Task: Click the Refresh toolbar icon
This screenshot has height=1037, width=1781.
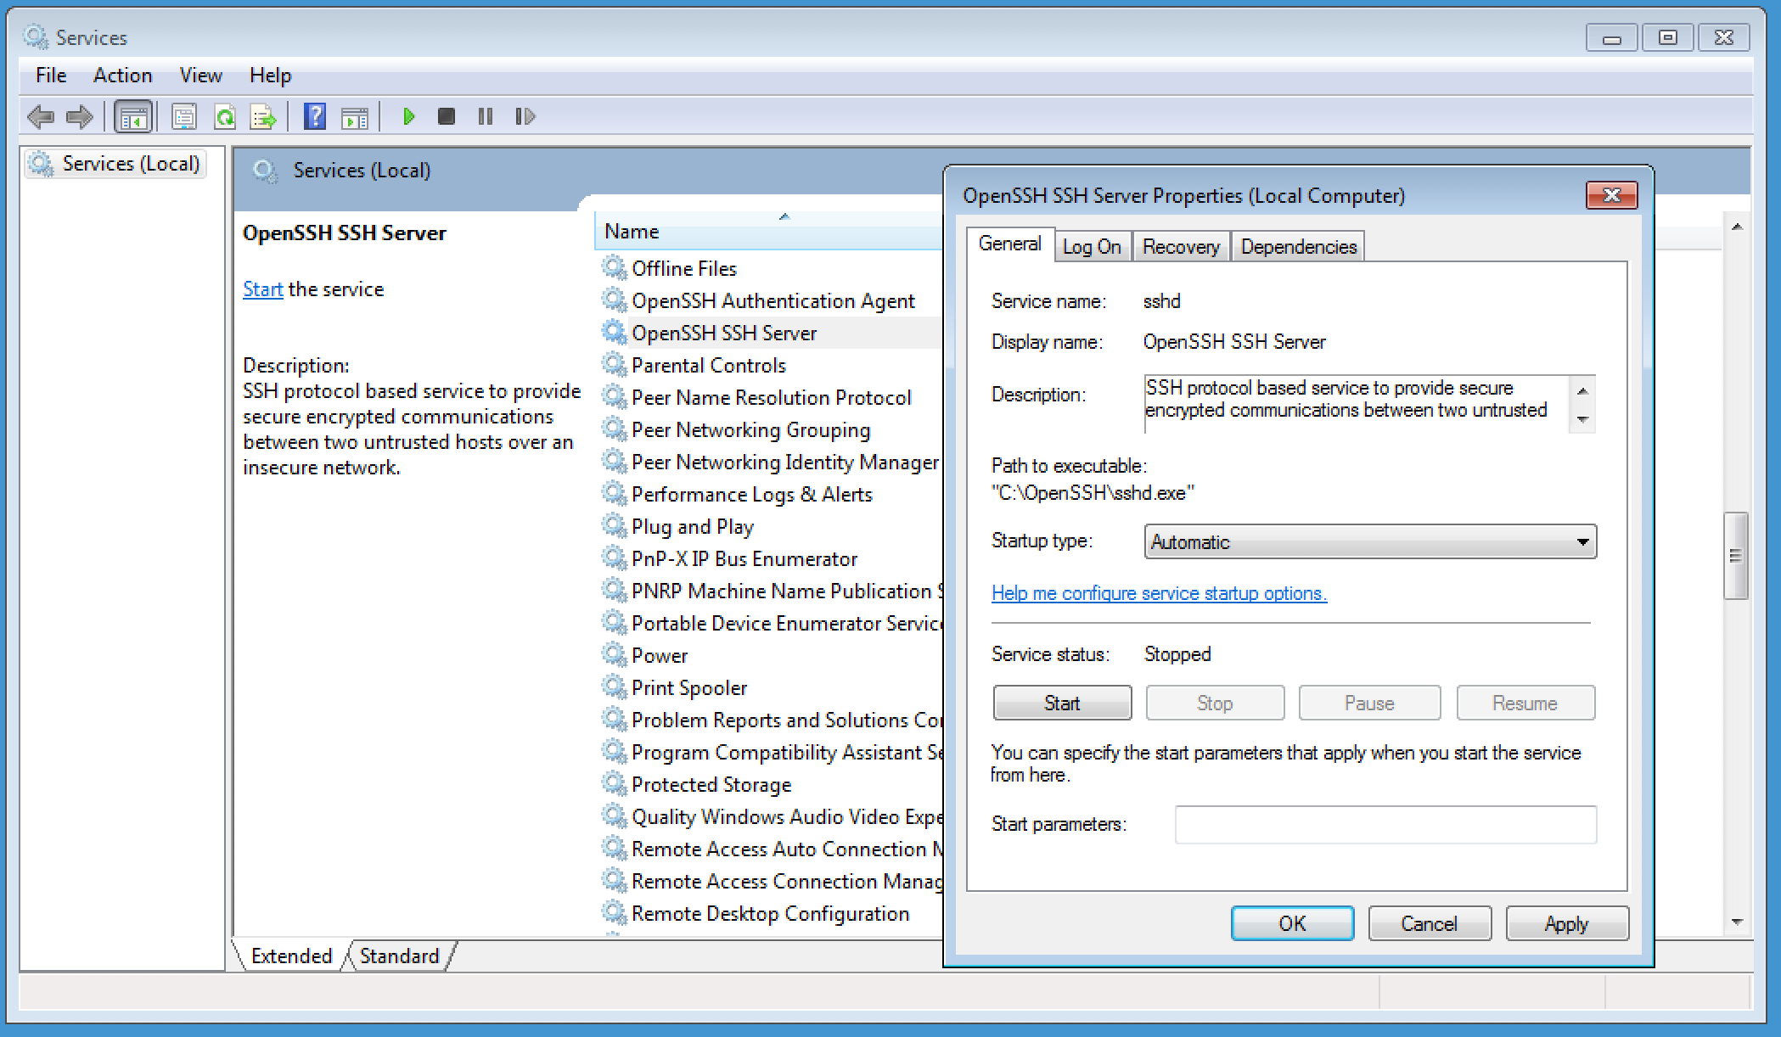Action: [225, 116]
